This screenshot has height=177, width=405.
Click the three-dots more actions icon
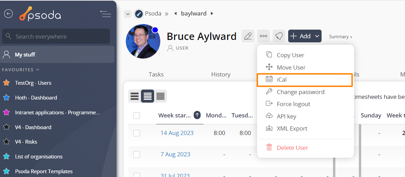(x=263, y=36)
